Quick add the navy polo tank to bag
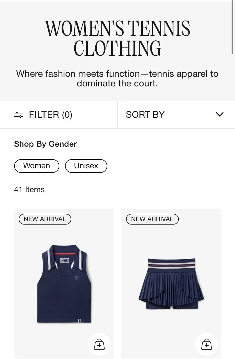Viewport: 235px width, 359px height. 99,344
